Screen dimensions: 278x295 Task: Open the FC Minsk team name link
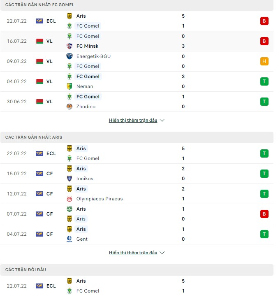click(87, 46)
